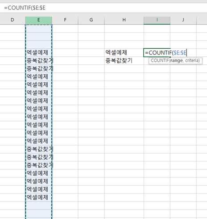Select the lowest 중복값찾기 cell in column E
Viewport: 207px width, 219px height.
[39, 165]
